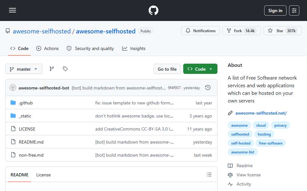Image resolution: width=307 pixels, height=191 pixels.
Task: Open the Security and quality tab
Action: [x=90, y=48]
